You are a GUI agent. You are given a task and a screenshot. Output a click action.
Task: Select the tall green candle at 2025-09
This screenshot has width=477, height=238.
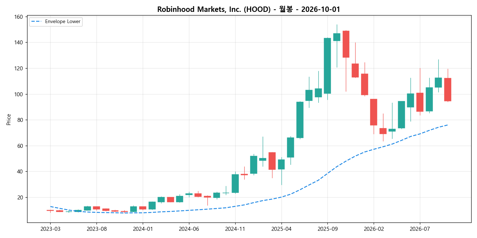pyautogui.click(x=327, y=66)
